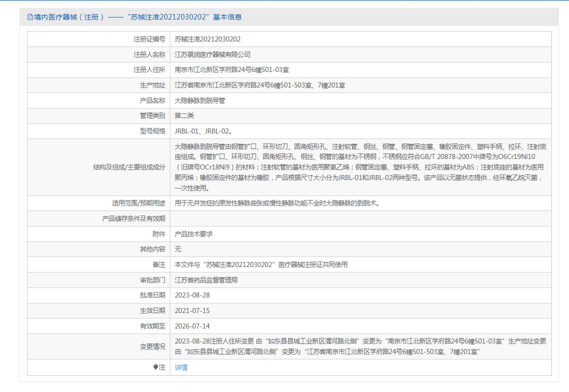Viewport: 569px width, 392px height.
Task: Click the 变更情况 change history text
Action: (360, 346)
